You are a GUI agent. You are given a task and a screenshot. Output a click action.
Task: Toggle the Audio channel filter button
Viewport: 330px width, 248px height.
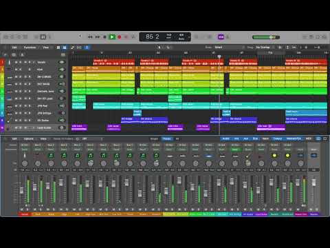pyautogui.click(x=226, y=138)
